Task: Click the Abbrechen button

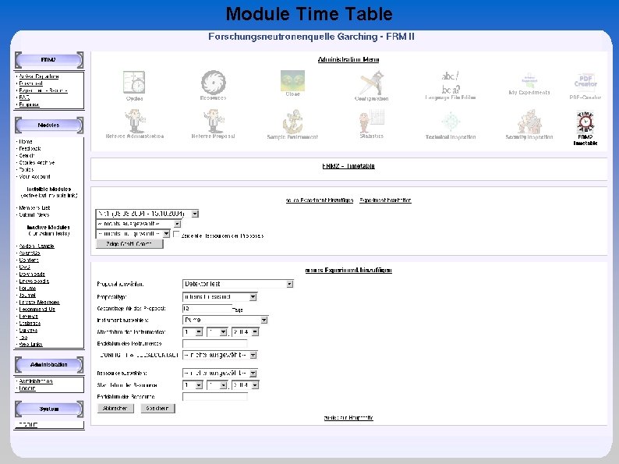Action: click(x=115, y=409)
